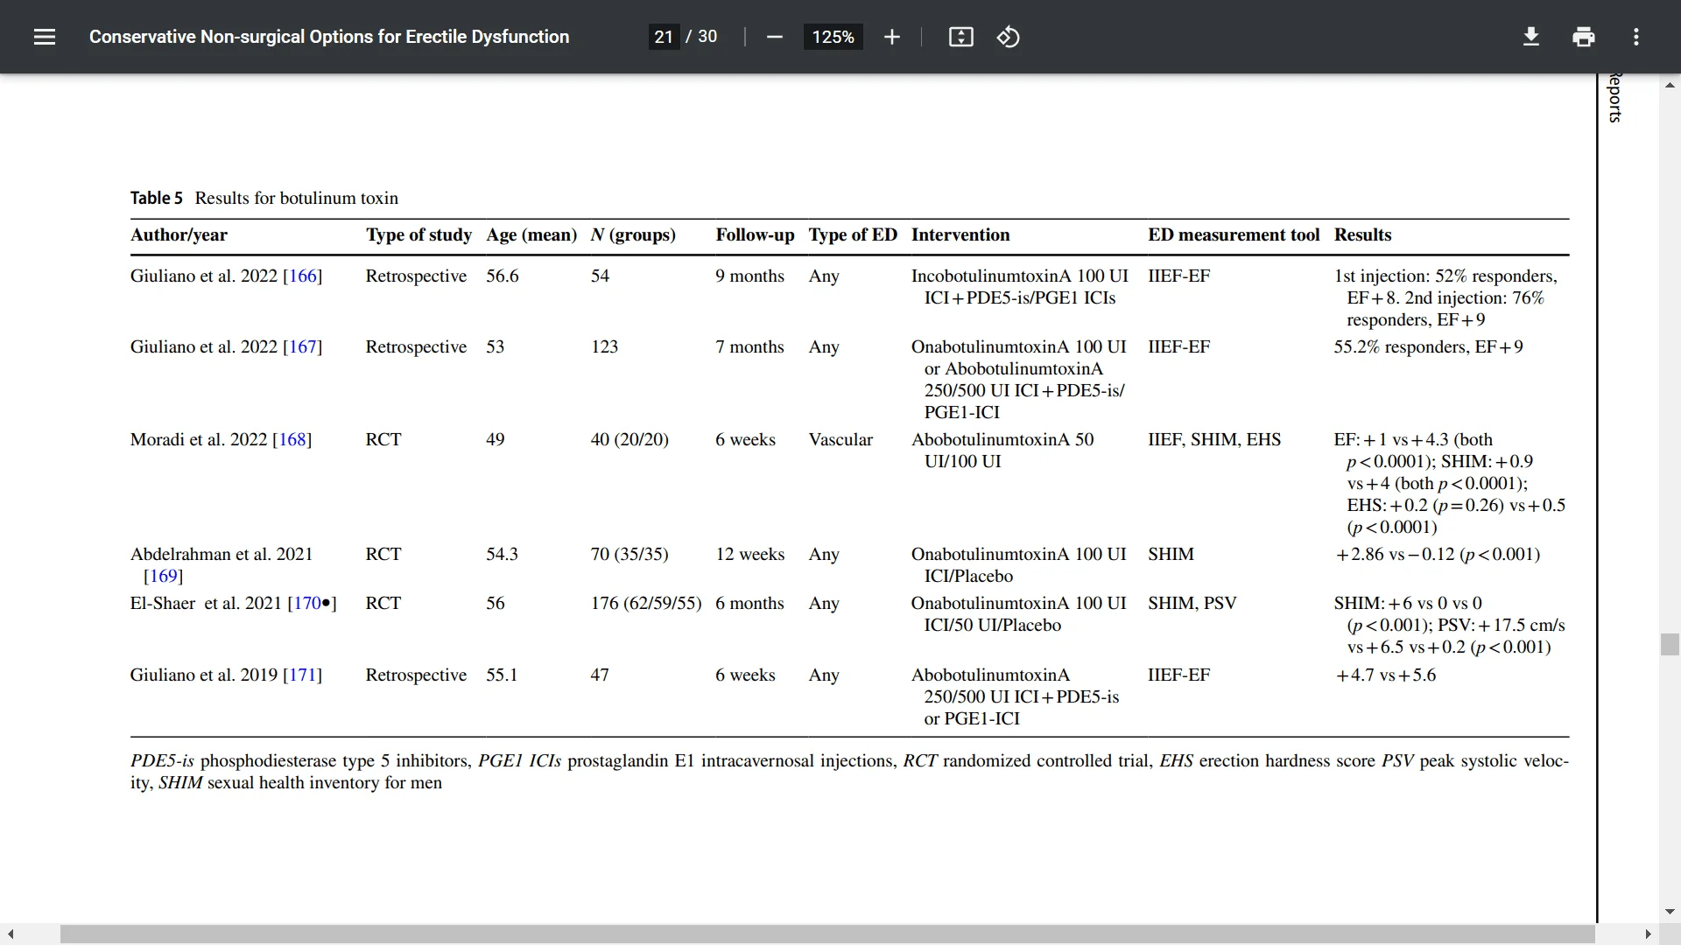Click the 'IIEF, SHIM, EHS' cell

point(1214,439)
